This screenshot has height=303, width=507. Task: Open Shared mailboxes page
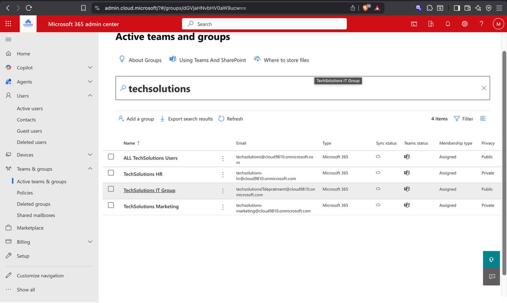tap(36, 215)
